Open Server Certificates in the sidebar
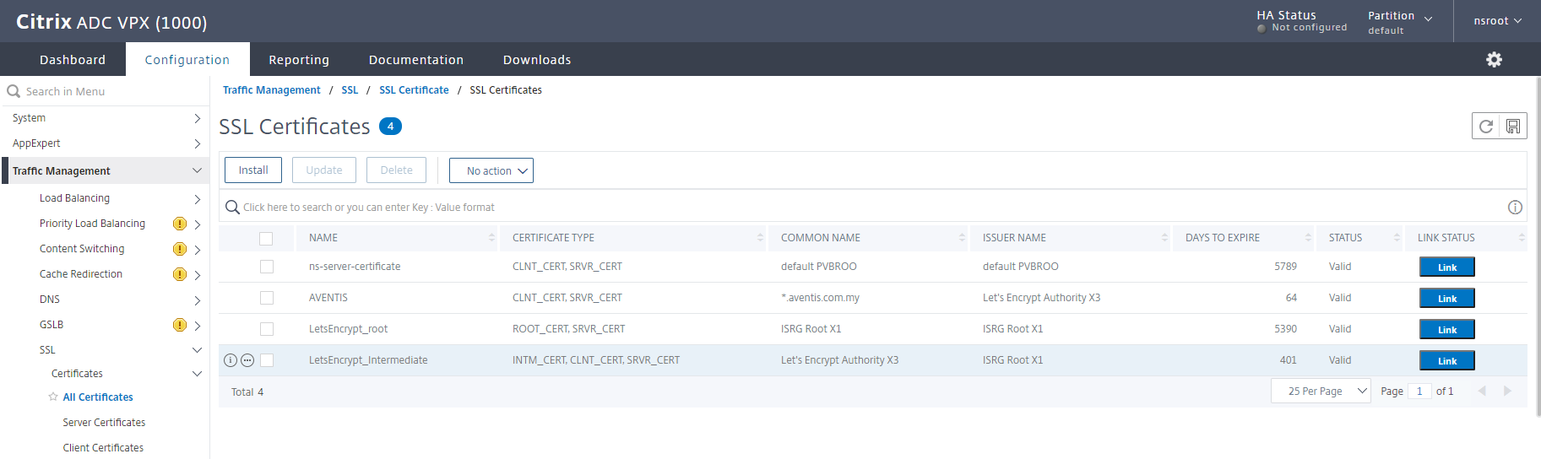 [104, 423]
